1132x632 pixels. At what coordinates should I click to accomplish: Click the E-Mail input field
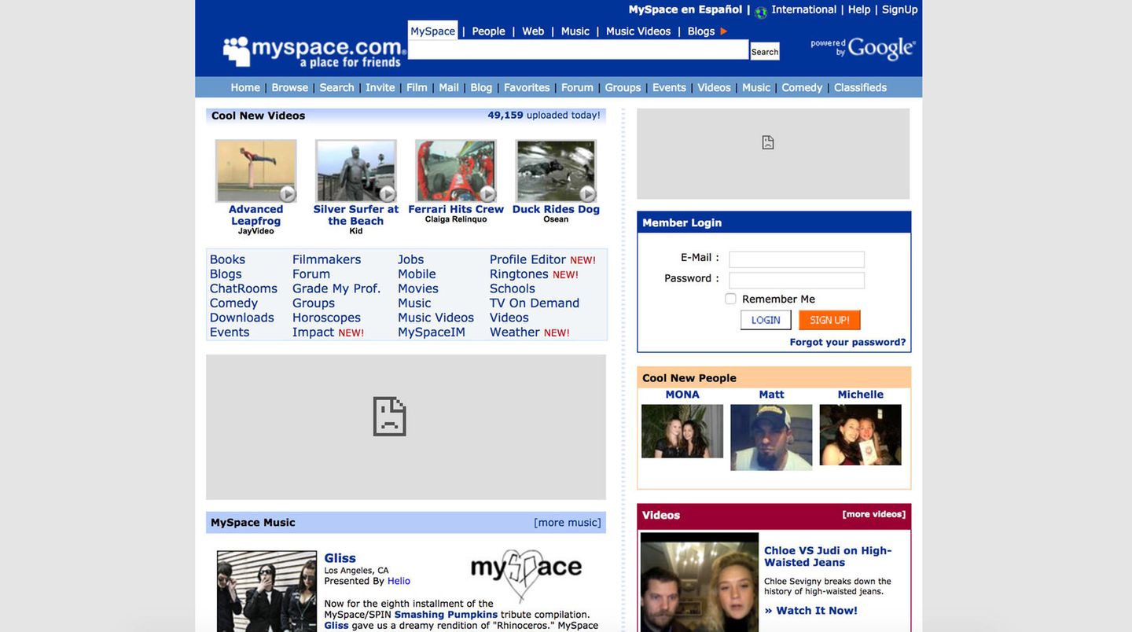(x=796, y=258)
